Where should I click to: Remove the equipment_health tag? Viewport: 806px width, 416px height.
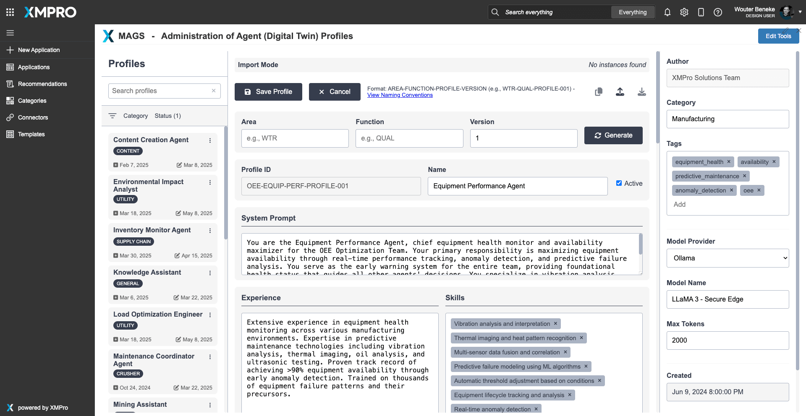tap(729, 162)
